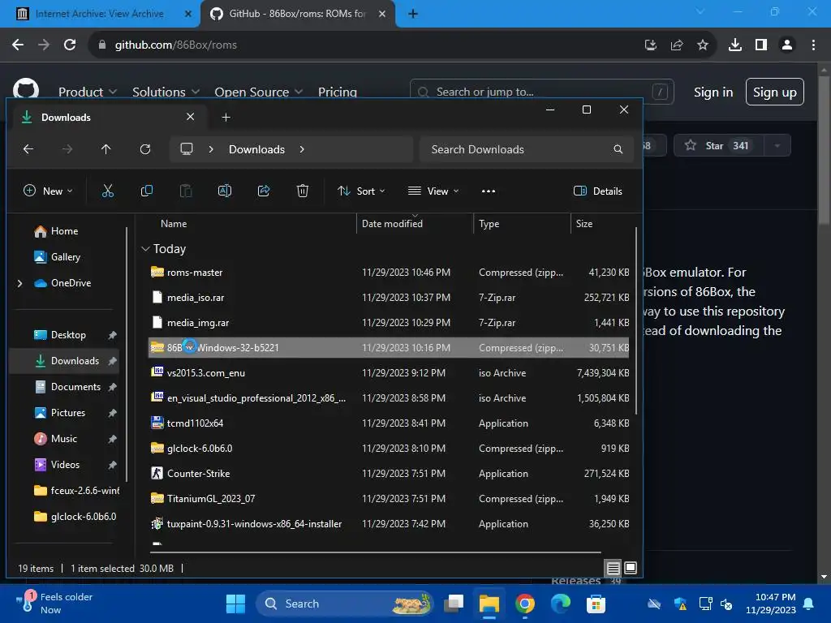
Task: Open Chrome downloads tray icon
Action: (x=735, y=45)
